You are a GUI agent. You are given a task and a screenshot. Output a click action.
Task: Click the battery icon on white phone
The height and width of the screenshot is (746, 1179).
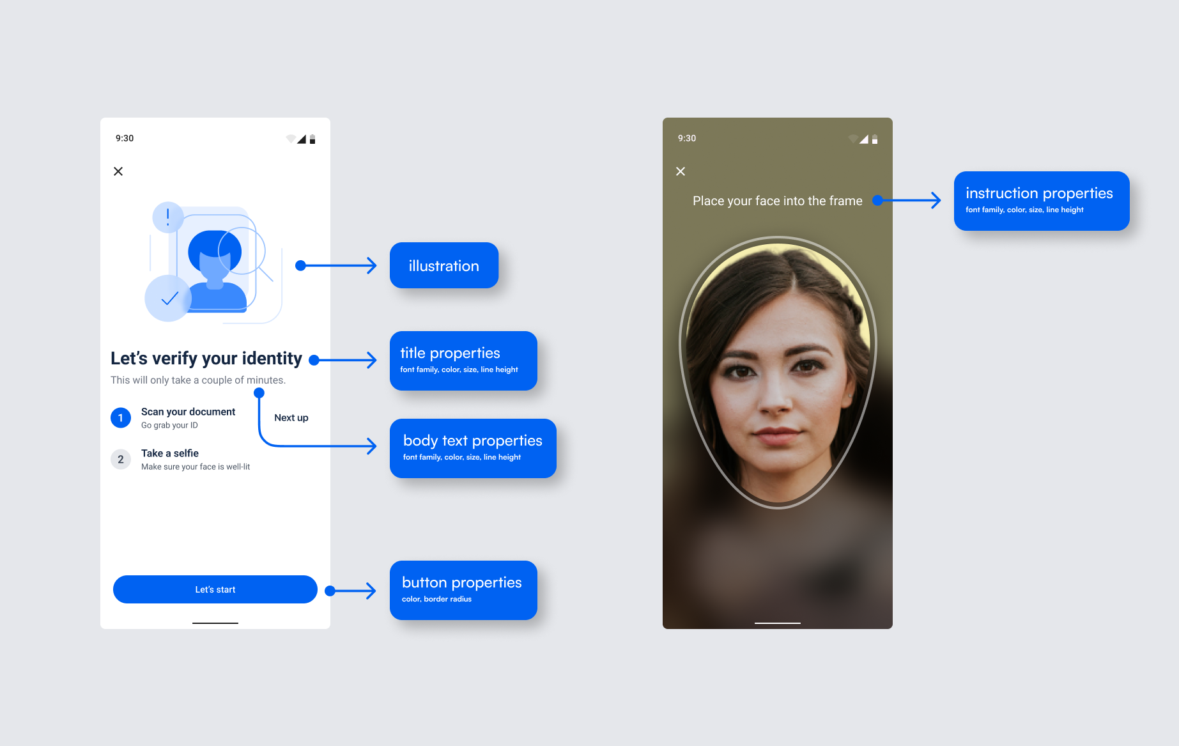[x=312, y=139]
